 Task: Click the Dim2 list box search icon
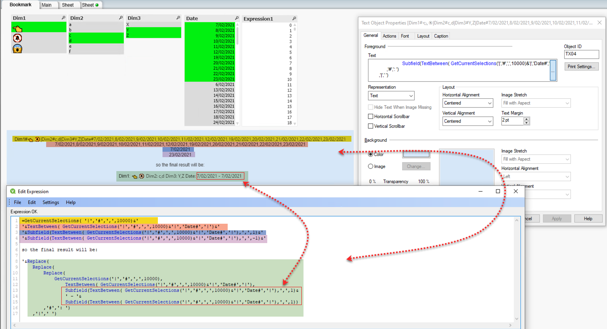[121, 18]
